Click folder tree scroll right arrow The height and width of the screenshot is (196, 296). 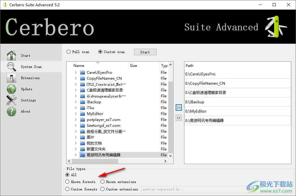pos(165,161)
